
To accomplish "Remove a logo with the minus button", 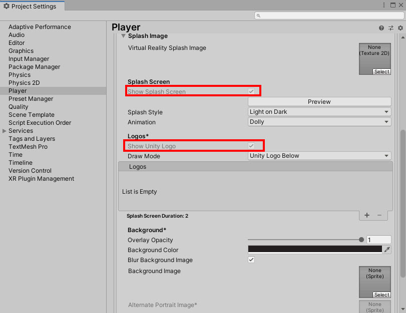I will pyautogui.click(x=379, y=215).
